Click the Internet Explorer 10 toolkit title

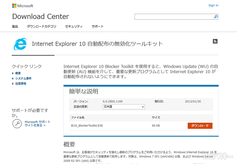click(x=97, y=44)
